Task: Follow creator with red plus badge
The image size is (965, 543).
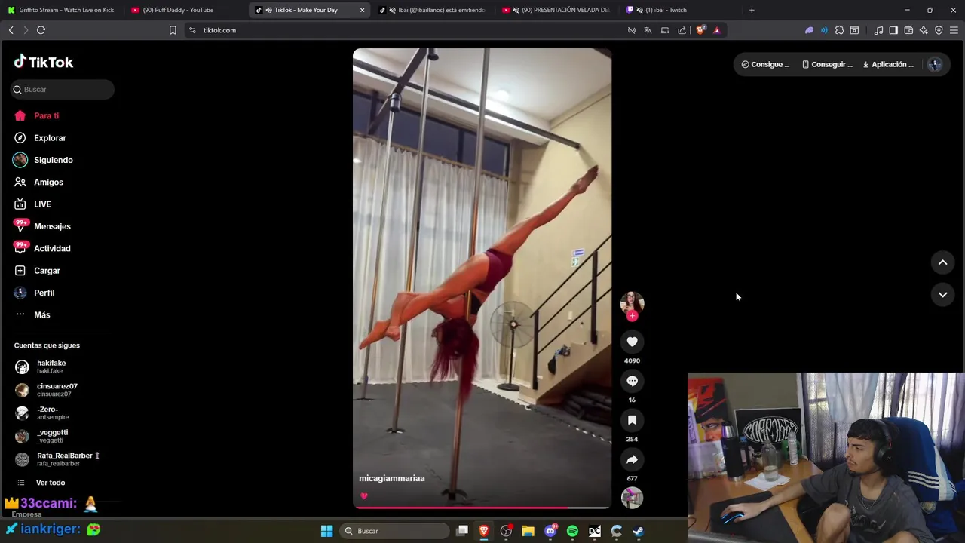Action: tap(632, 316)
